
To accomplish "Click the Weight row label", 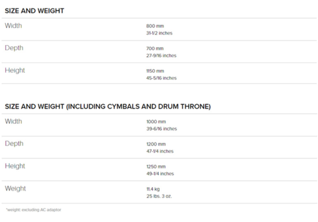I will 15,189.
